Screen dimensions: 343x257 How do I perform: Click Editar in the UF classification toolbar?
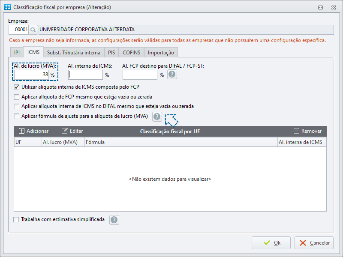[x=72, y=131]
